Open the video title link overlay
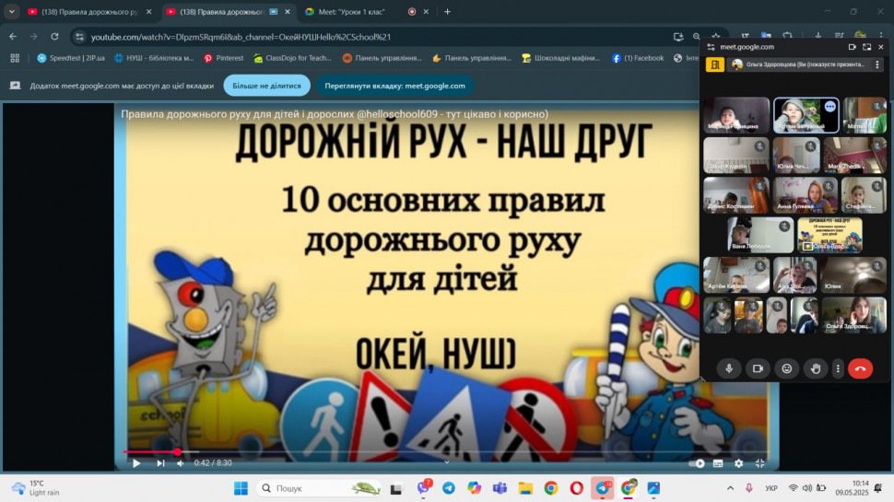Viewport: 894px width, 502px height. pyautogui.click(x=335, y=114)
